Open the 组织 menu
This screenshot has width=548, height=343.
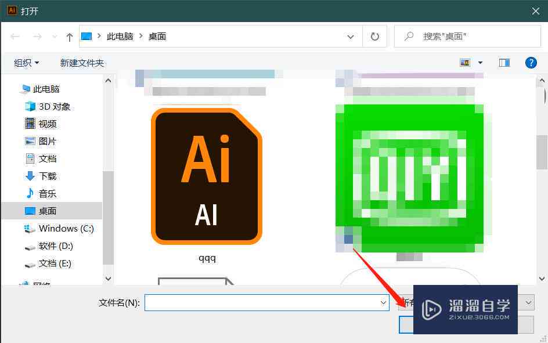[x=26, y=63]
